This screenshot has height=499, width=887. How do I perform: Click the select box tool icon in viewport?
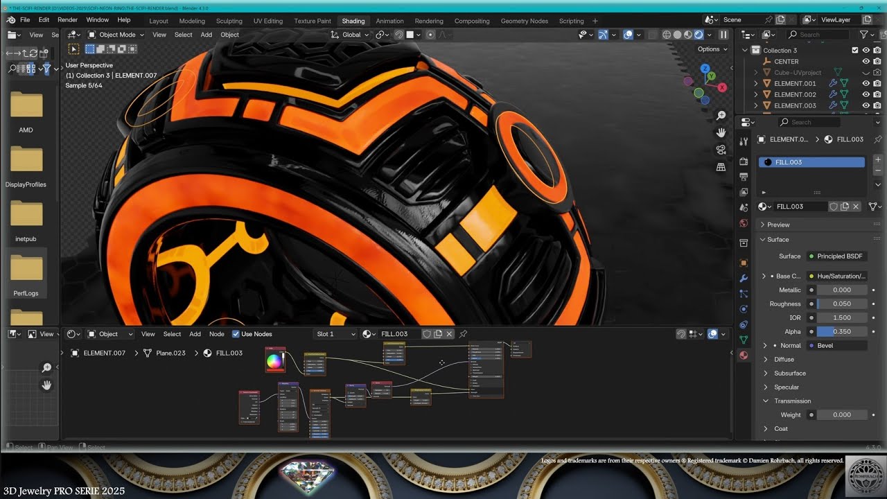(x=73, y=49)
